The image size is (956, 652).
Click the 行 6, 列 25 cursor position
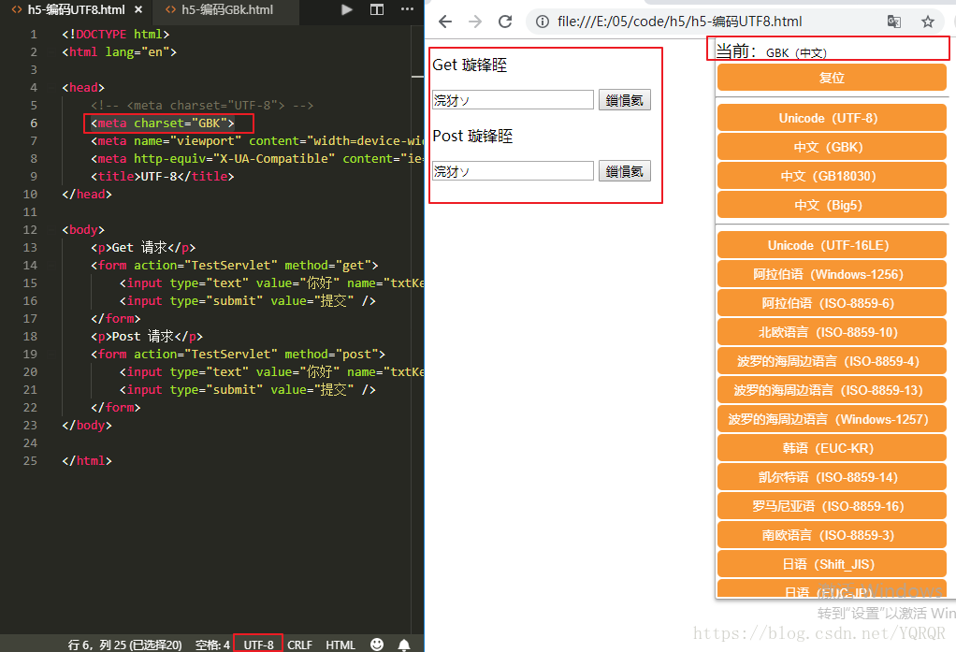(x=124, y=645)
